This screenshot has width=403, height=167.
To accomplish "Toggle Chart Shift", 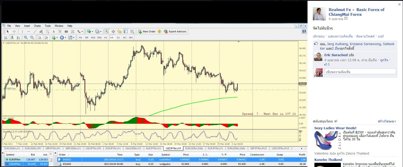I will (46, 37).
